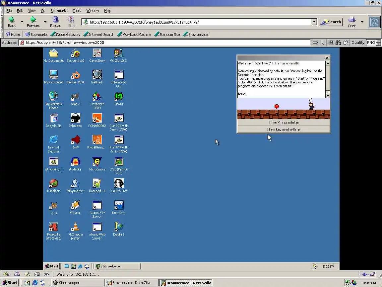Image resolution: width=382 pixels, height=287 pixels.
Task: Click the Print toolbar button
Action: pos(352,22)
